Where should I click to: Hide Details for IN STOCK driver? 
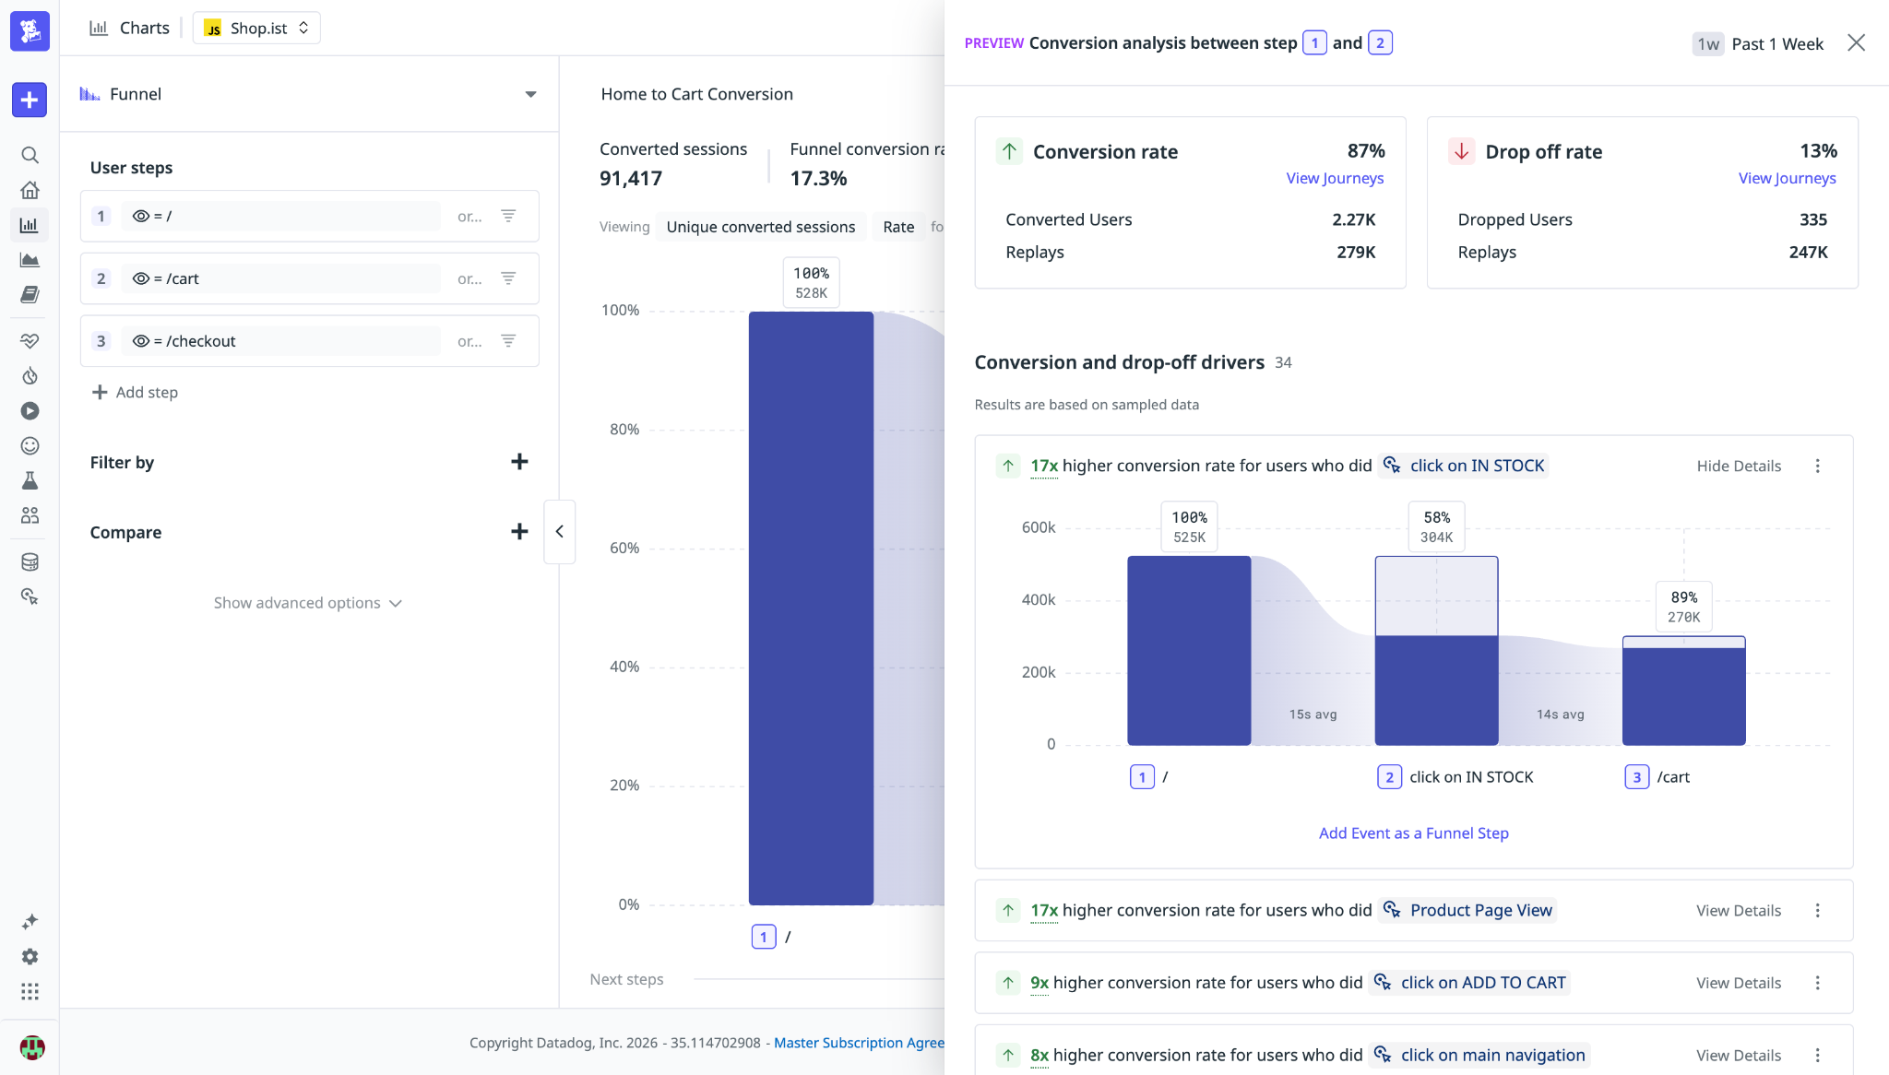click(x=1739, y=466)
